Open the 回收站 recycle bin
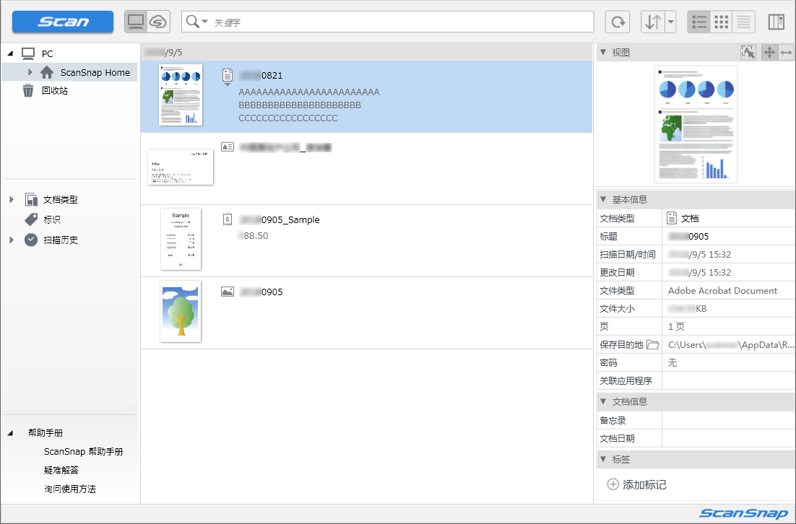Viewport: 796px width, 524px height. (54, 91)
